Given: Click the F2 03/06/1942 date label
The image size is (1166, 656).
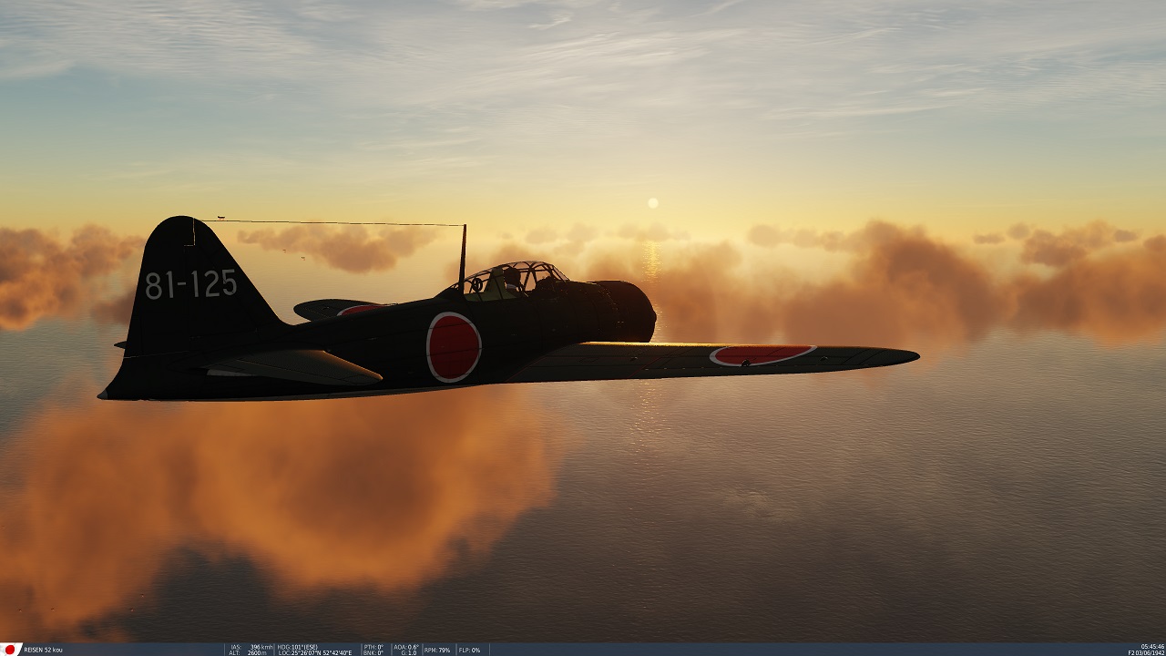Looking at the screenshot, I should pyautogui.click(x=1145, y=653).
